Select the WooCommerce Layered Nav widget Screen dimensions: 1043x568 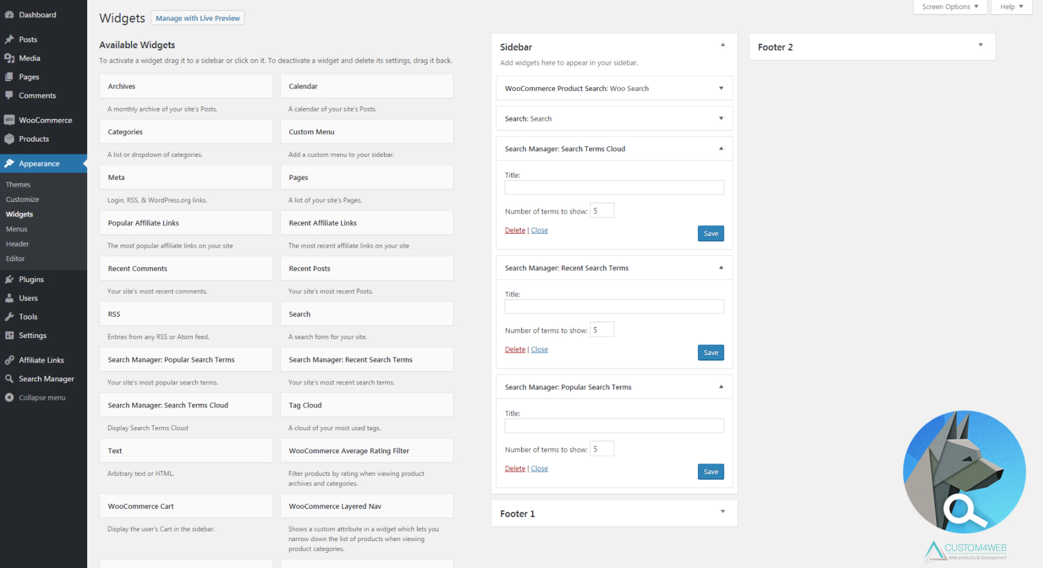tap(366, 506)
